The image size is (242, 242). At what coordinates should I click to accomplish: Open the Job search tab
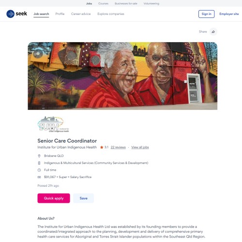click(x=41, y=14)
